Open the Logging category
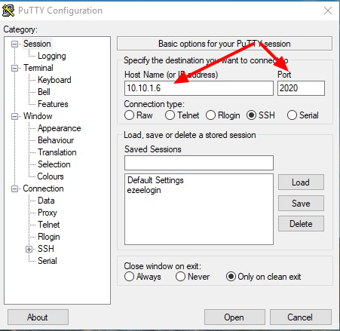 tap(52, 56)
